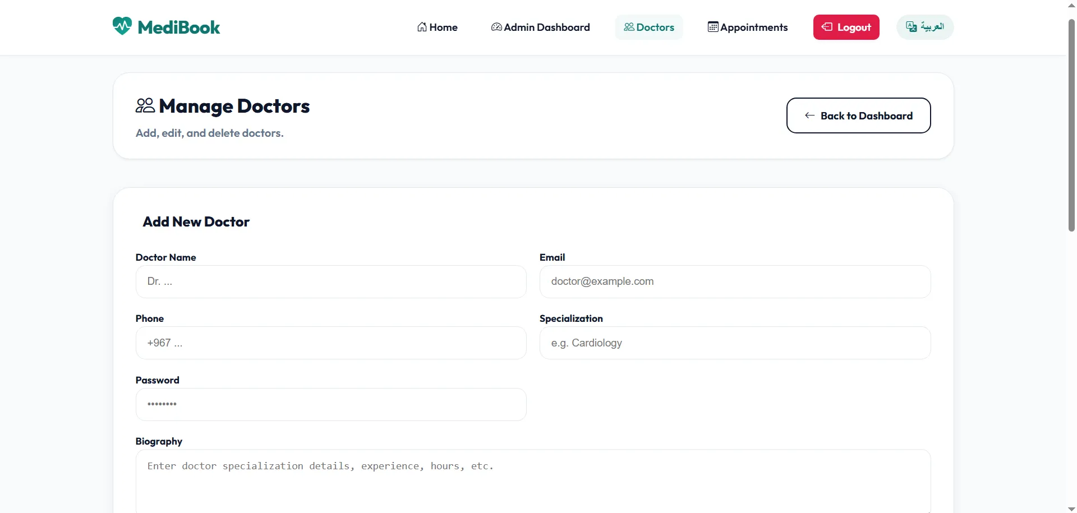Select the Doctors nav tab
Viewport: 1077px width, 513px height.
tap(649, 27)
